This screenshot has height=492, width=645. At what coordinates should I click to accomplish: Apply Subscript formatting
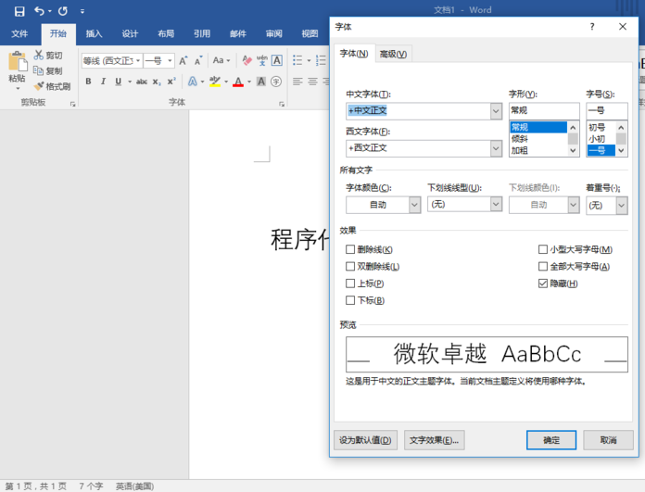[x=157, y=82]
